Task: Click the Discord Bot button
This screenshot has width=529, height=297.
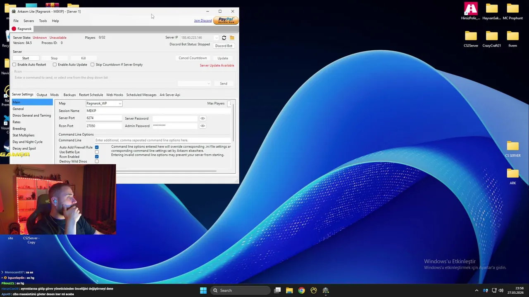Action: pyautogui.click(x=224, y=46)
